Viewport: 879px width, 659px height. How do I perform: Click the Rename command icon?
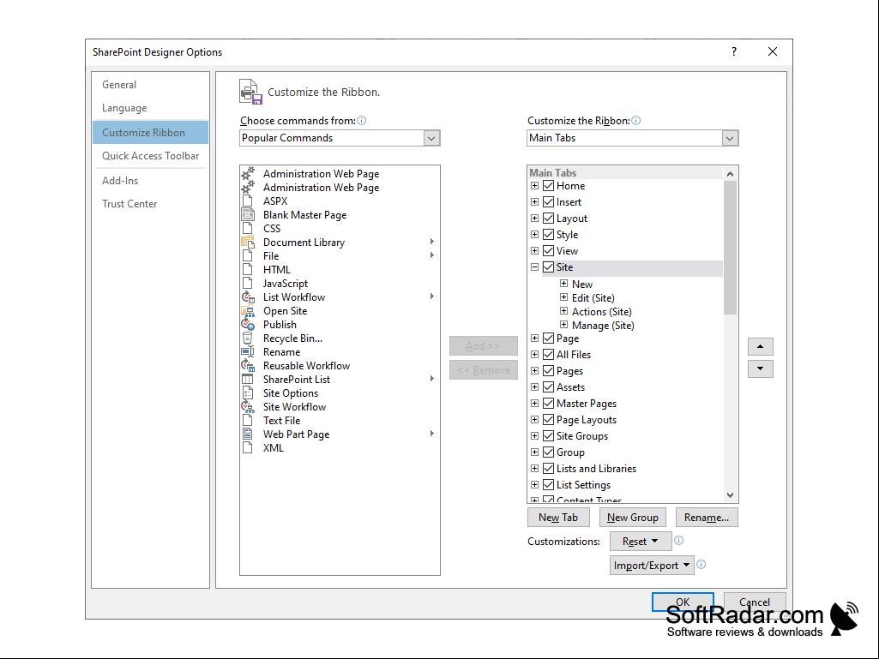248,352
